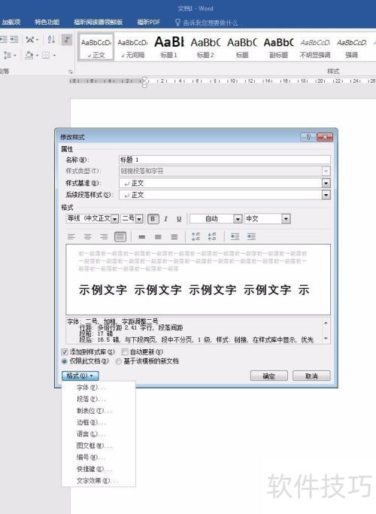Click the Sort icon in the ribbon

(51, 40)
